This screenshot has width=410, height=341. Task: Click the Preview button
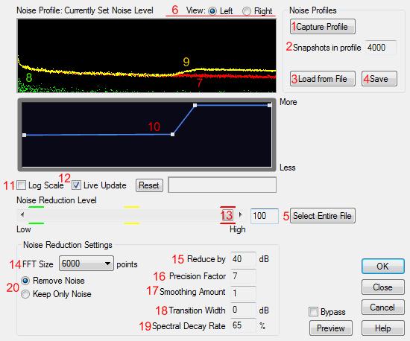[x=331, y=328]
